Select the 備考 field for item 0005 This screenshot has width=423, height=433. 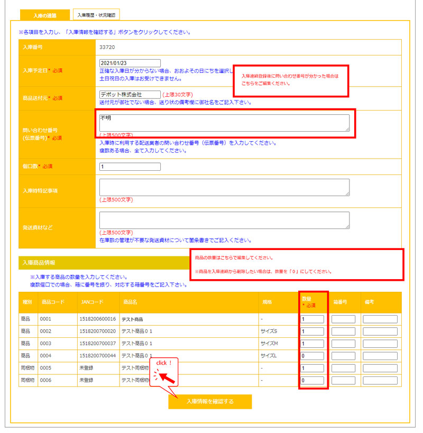(380, 368)
